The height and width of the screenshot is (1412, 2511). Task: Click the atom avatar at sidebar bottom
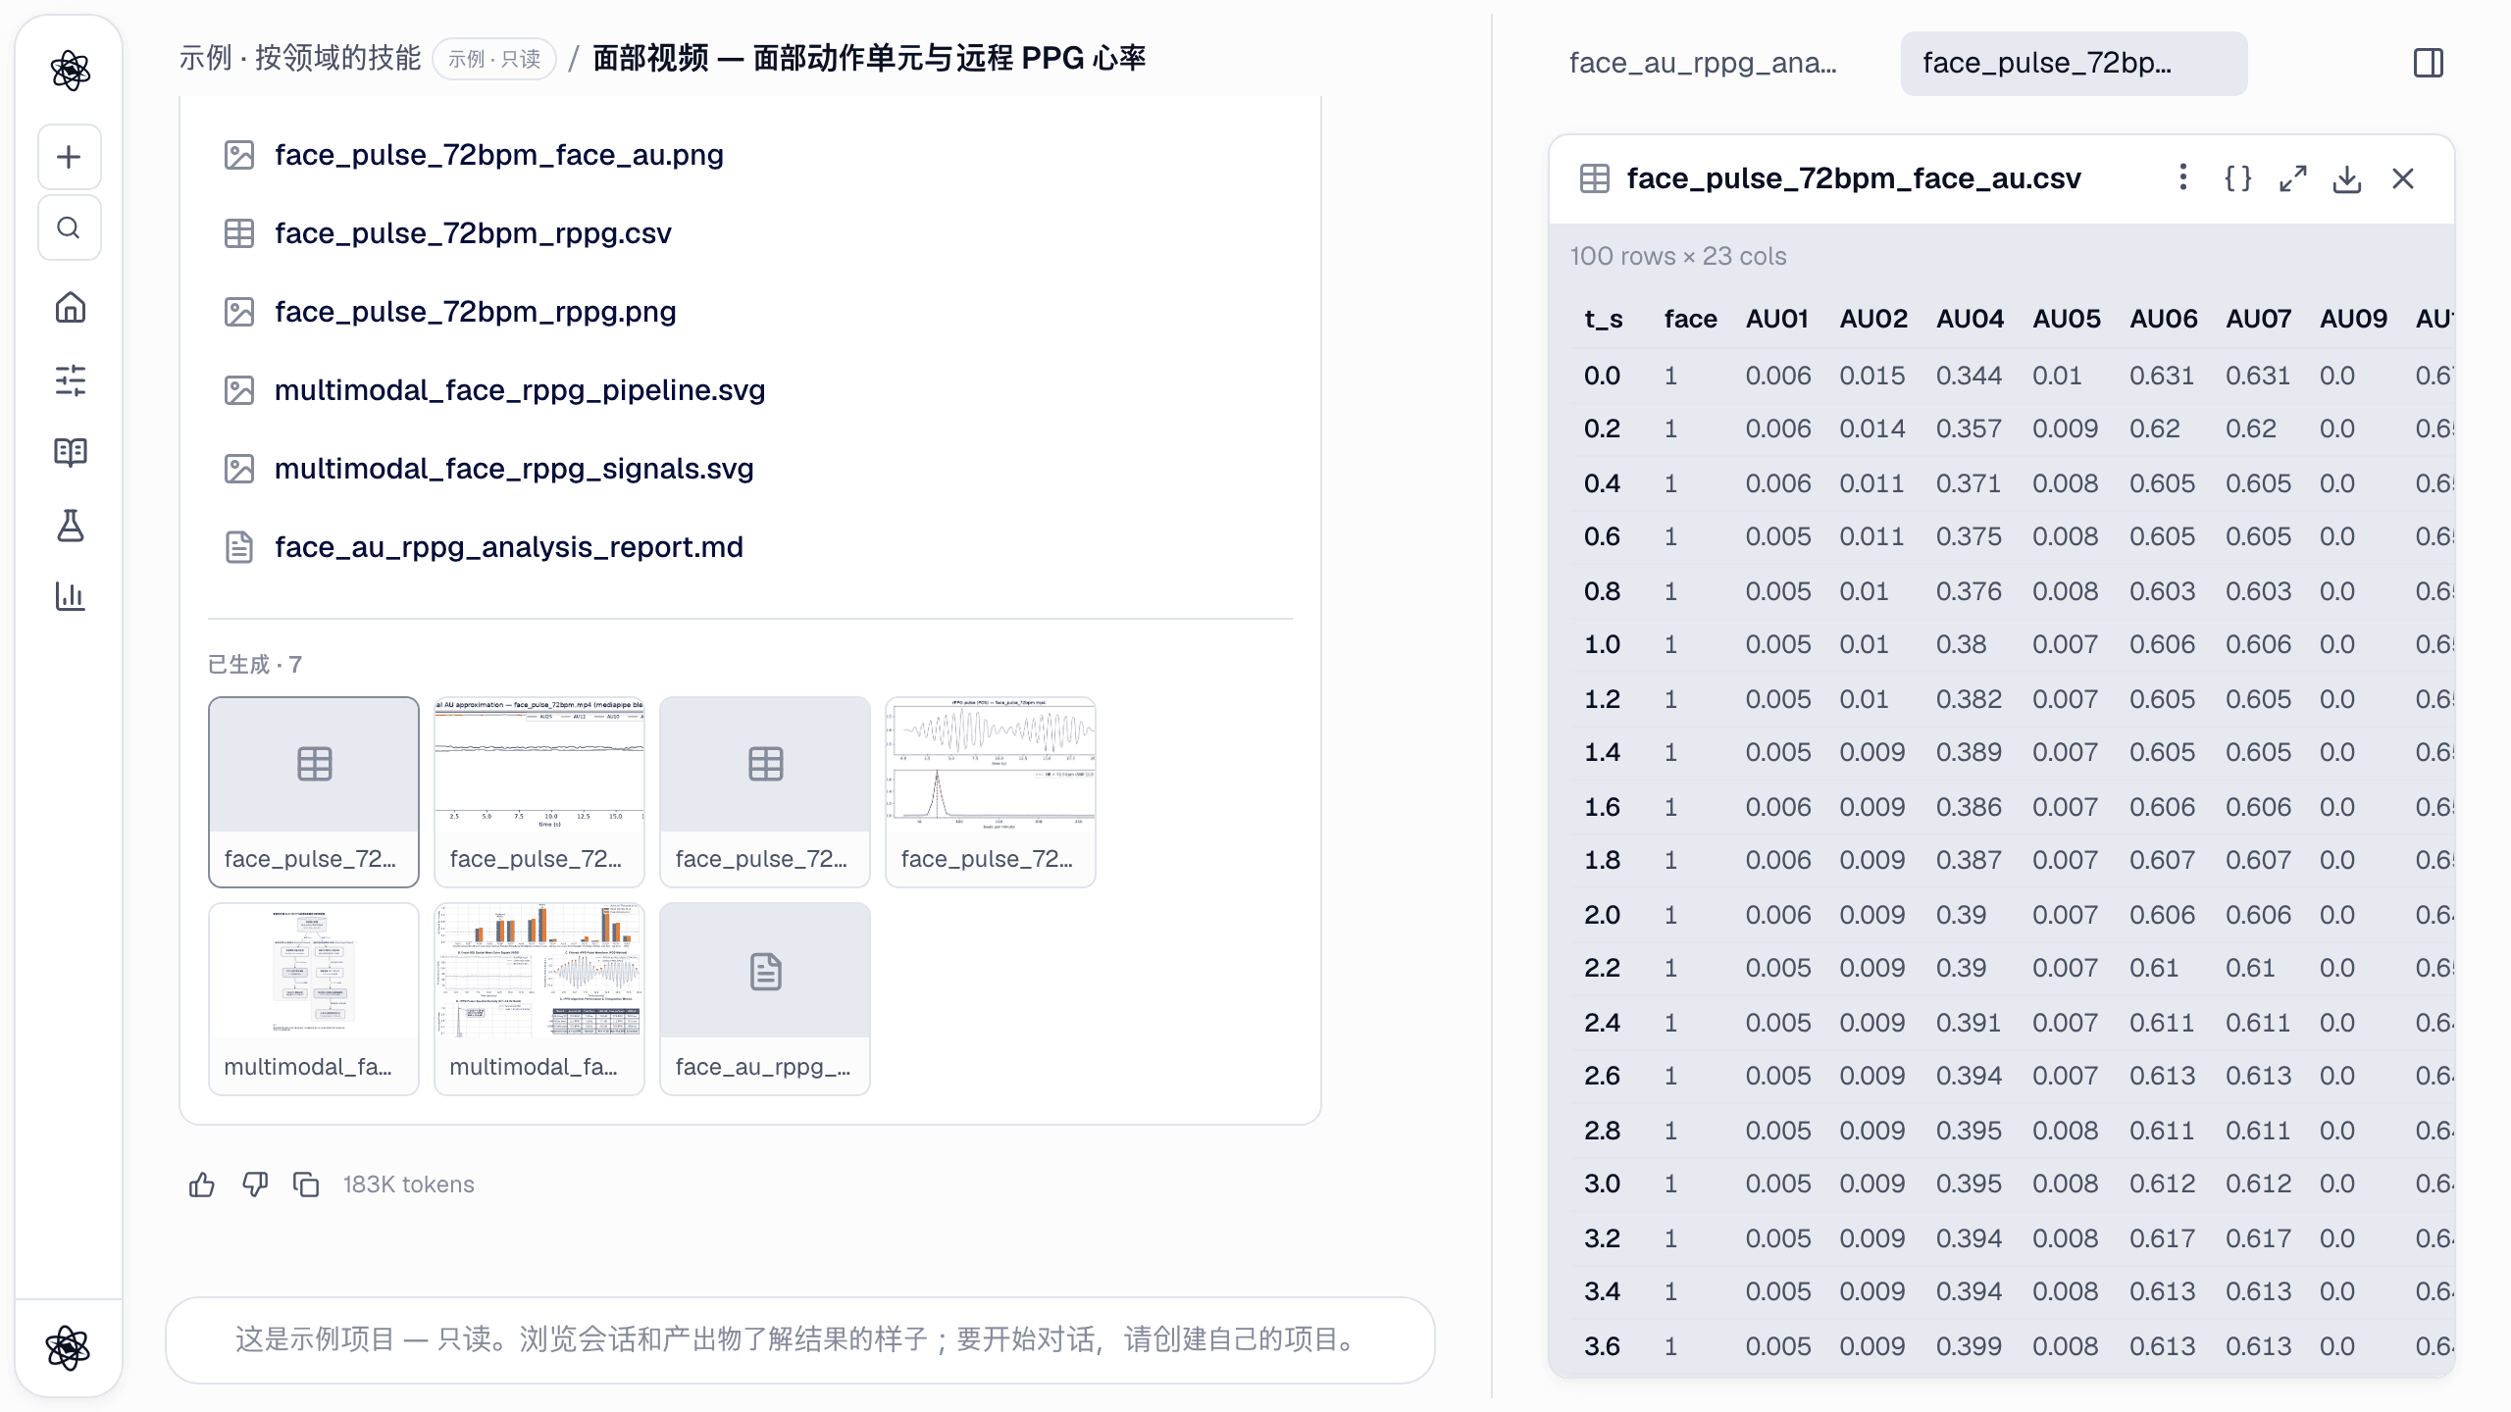point(69,1346)
